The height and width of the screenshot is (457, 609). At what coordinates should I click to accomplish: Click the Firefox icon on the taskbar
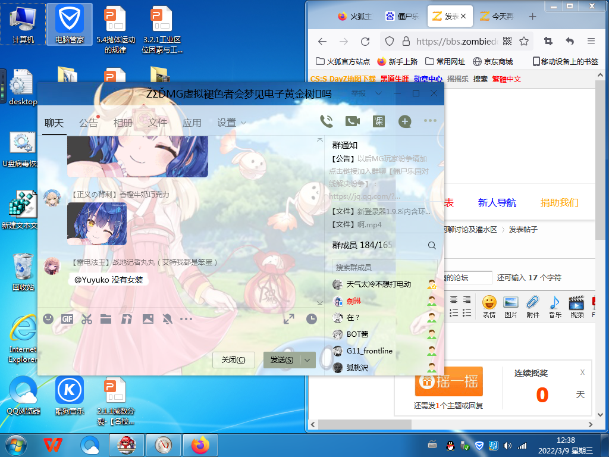tap(200, 445)
